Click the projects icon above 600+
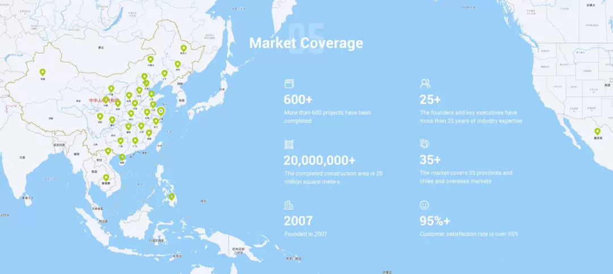Viewport: 613px width, 274px height. point(289,83)
